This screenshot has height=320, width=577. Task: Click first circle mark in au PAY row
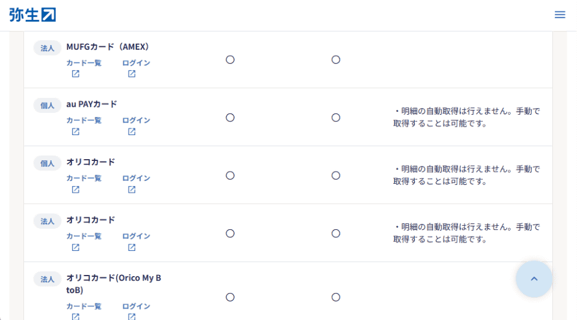230,118
